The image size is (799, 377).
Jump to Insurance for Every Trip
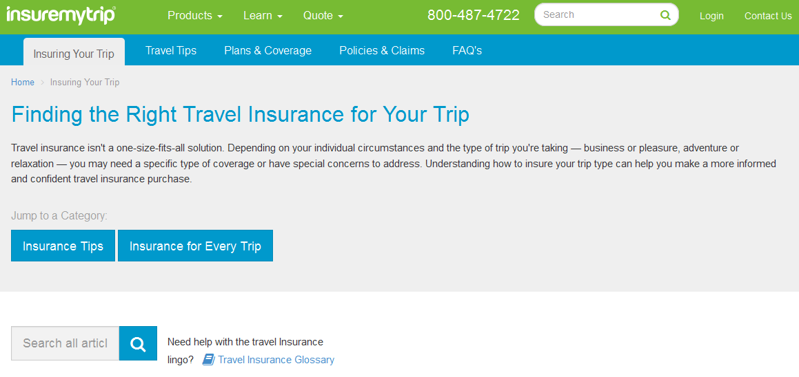click(195, 246)
